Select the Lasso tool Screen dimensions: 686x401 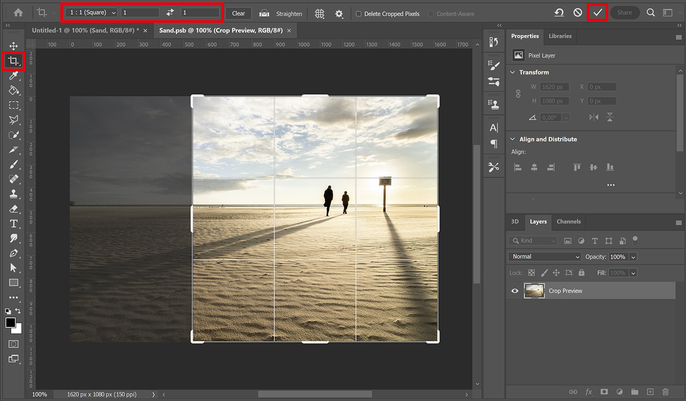coord(14,120)
